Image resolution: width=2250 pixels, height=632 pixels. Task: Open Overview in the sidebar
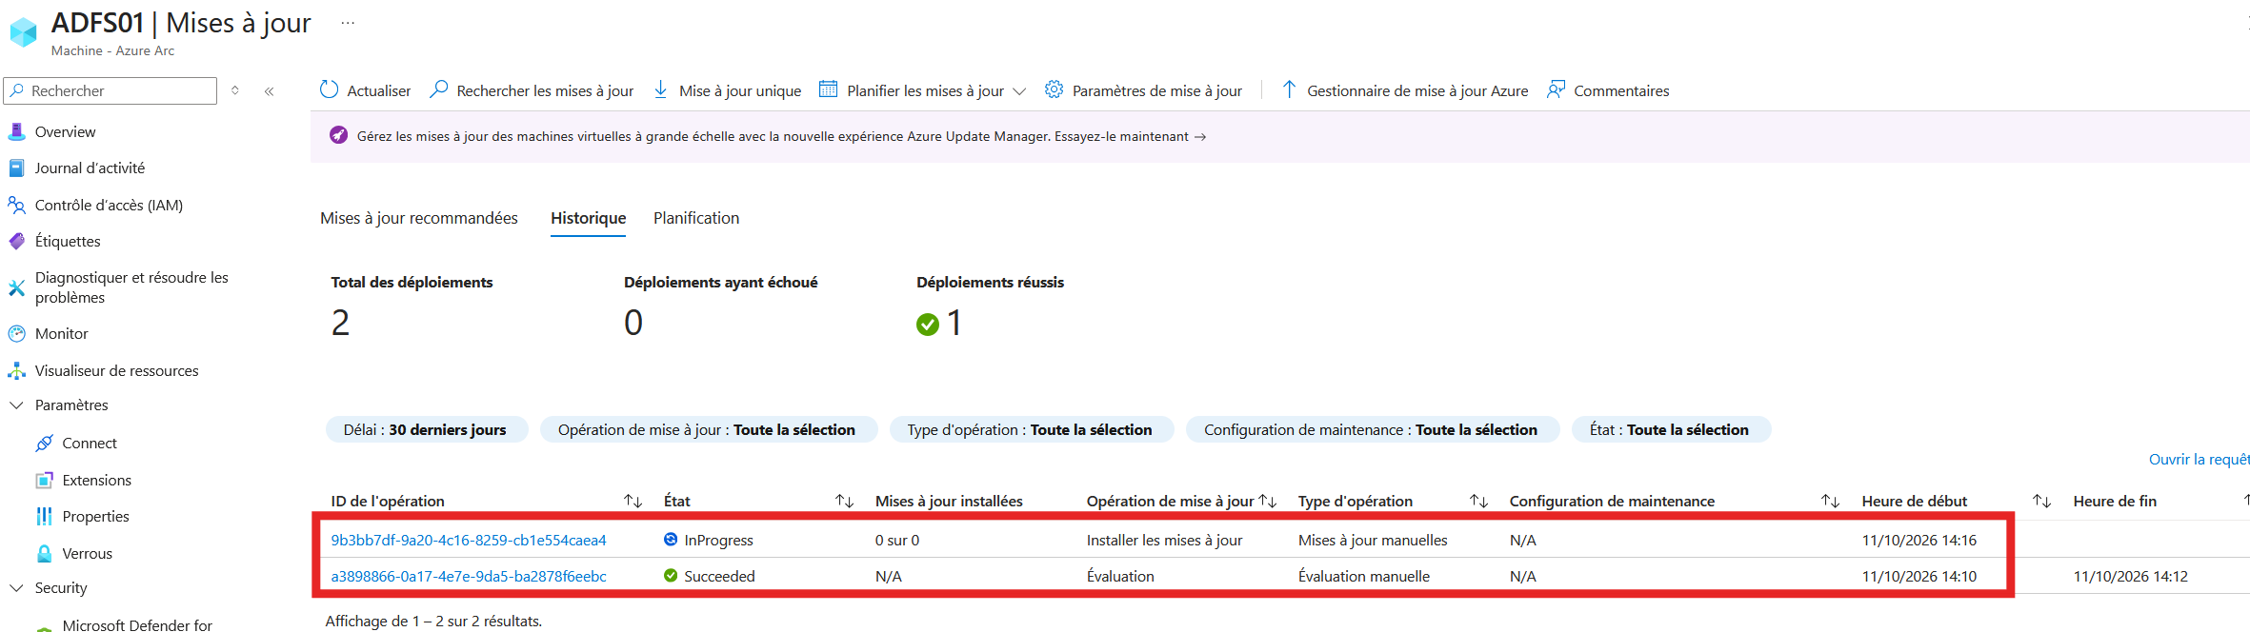click(x=65, y=131)
